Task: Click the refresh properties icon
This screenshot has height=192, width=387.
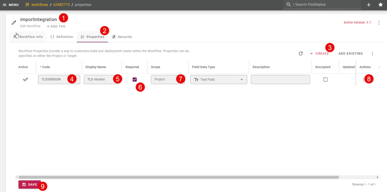Action: pyautogui.click(x=300, y=54)
